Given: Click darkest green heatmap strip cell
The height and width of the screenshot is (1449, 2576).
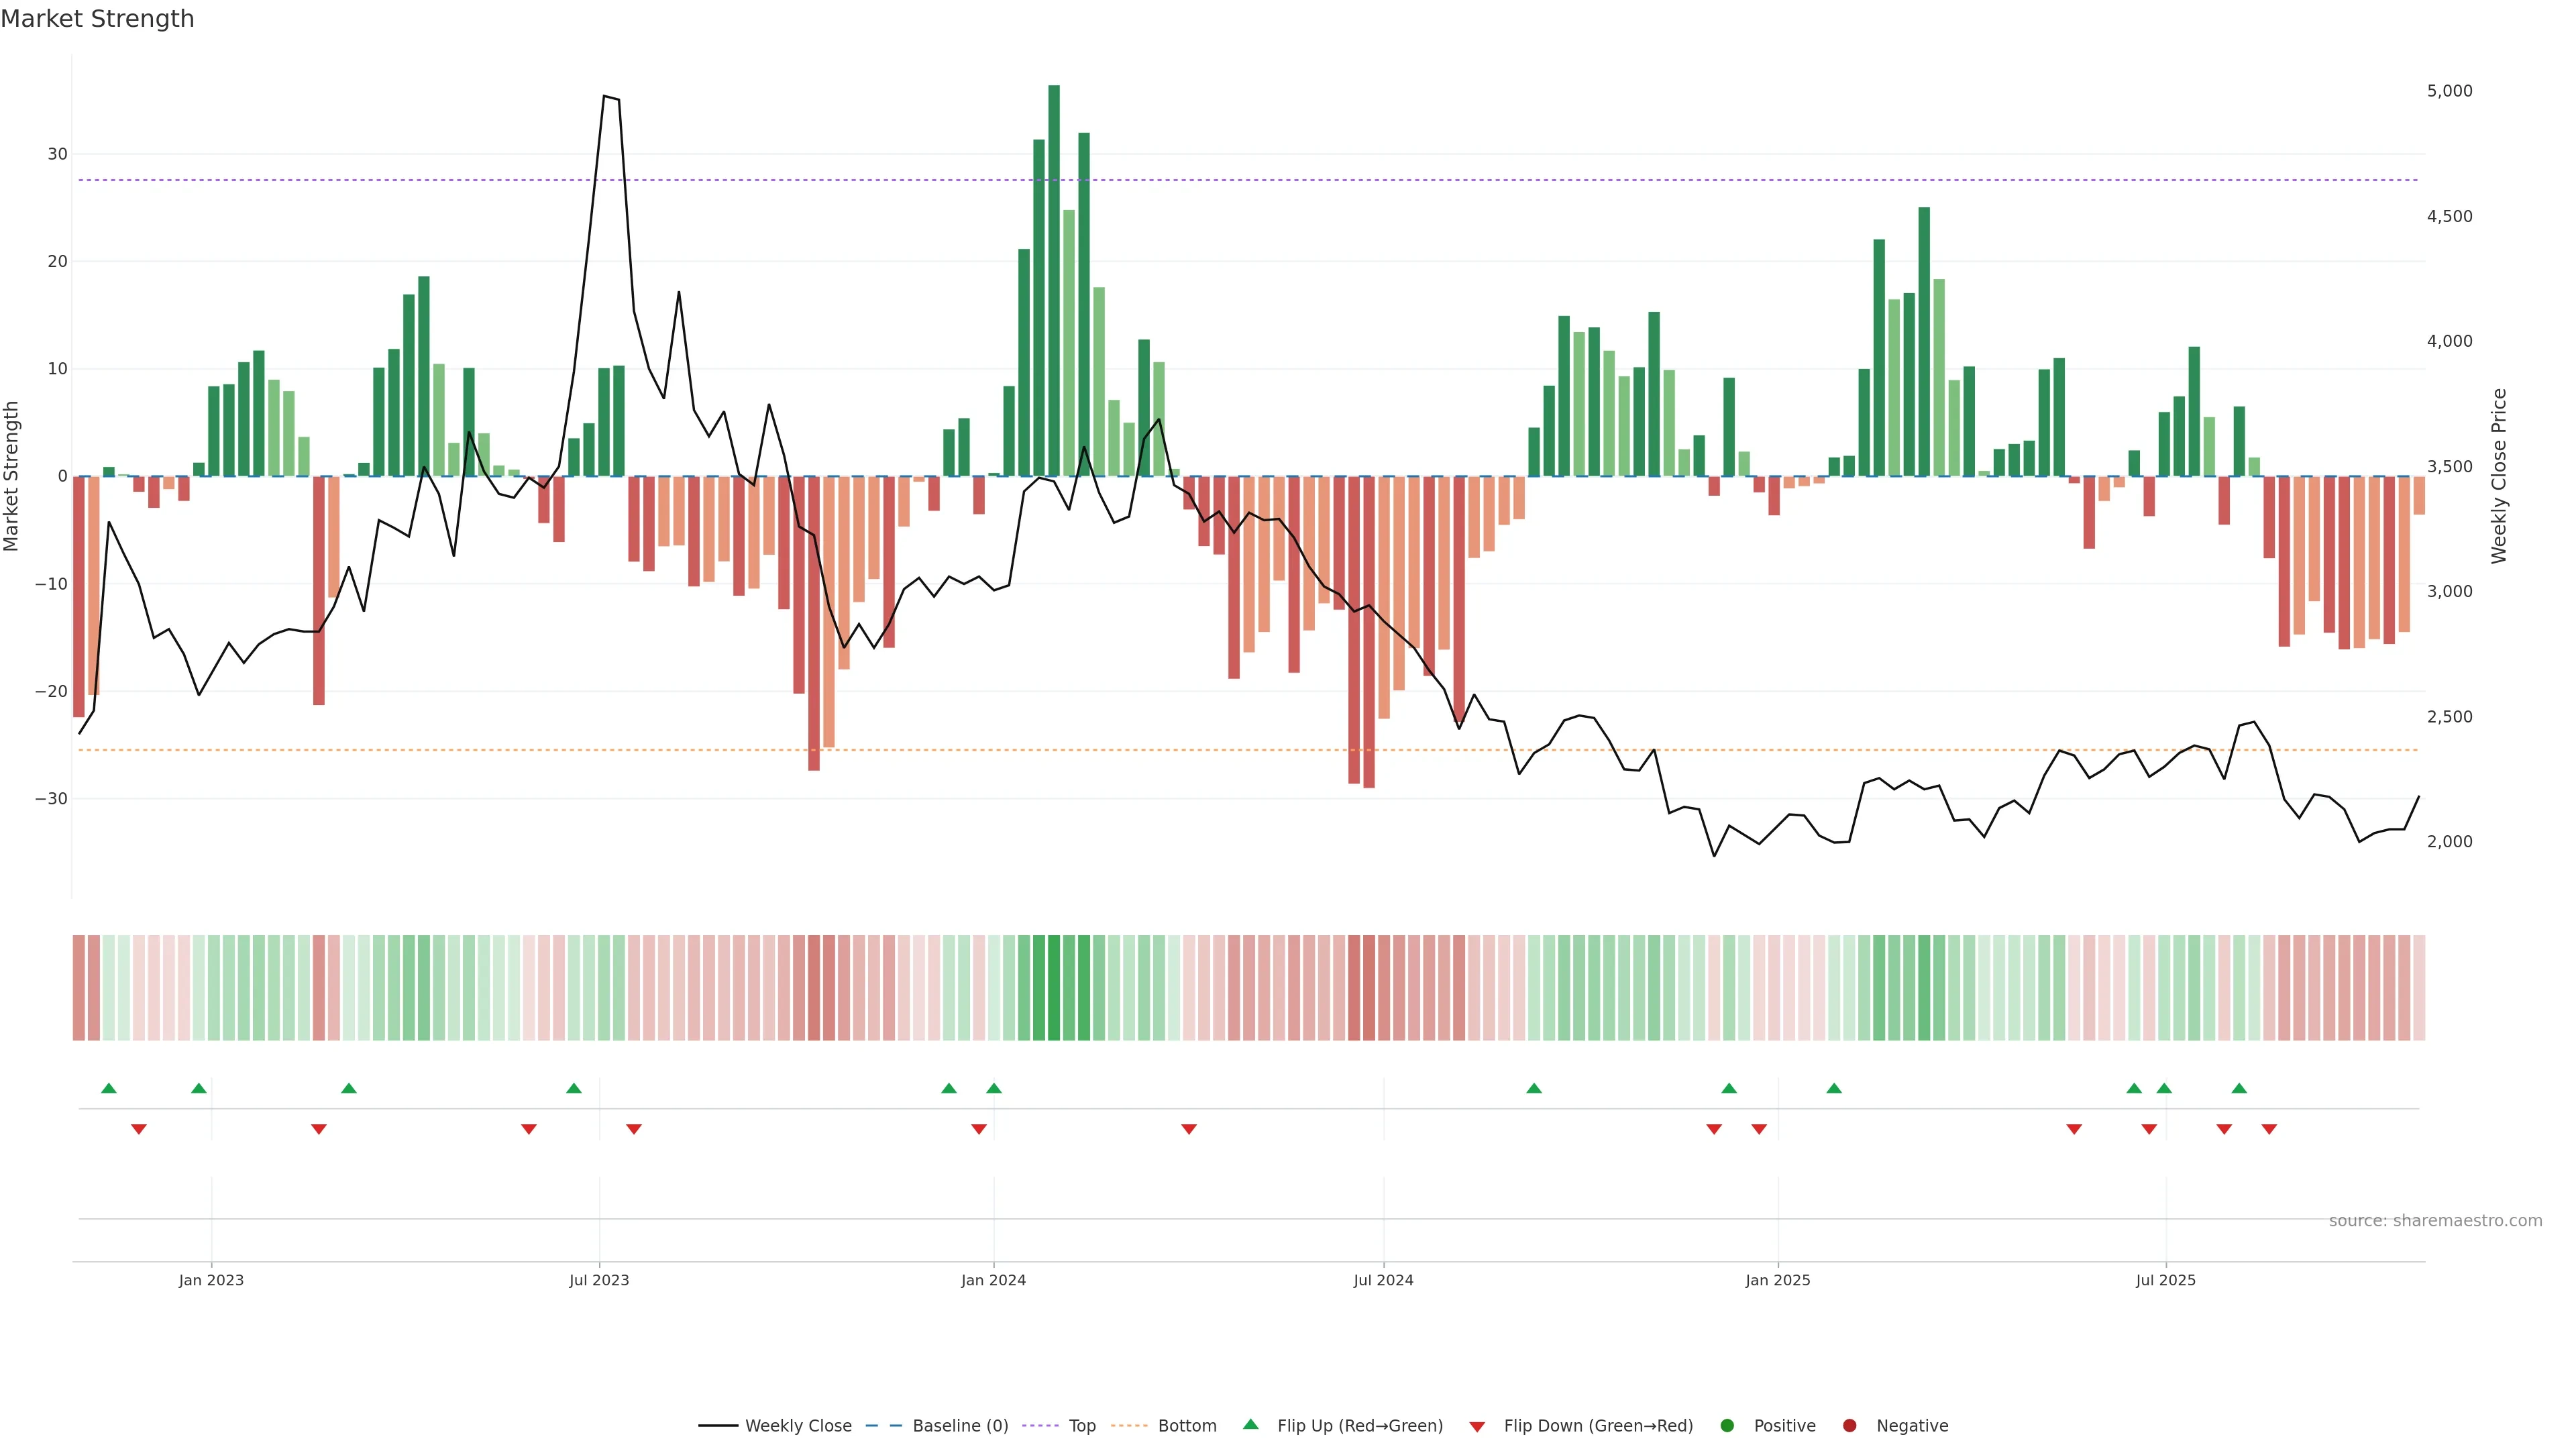Looking at the screenshot, I should point(1054,988).
